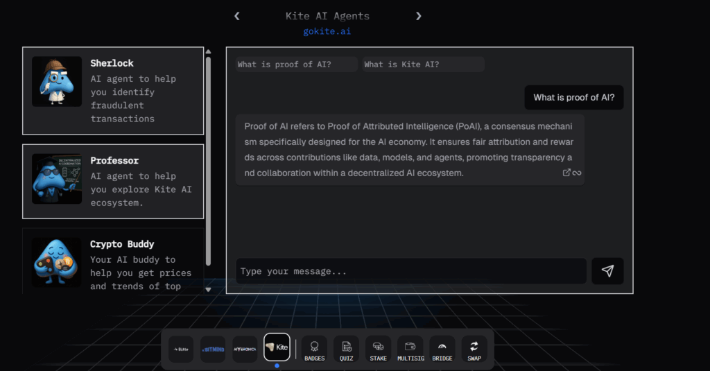710x371 pixels.
Task: Click the Bridge icon in the dock
Action: pos(442,348)
